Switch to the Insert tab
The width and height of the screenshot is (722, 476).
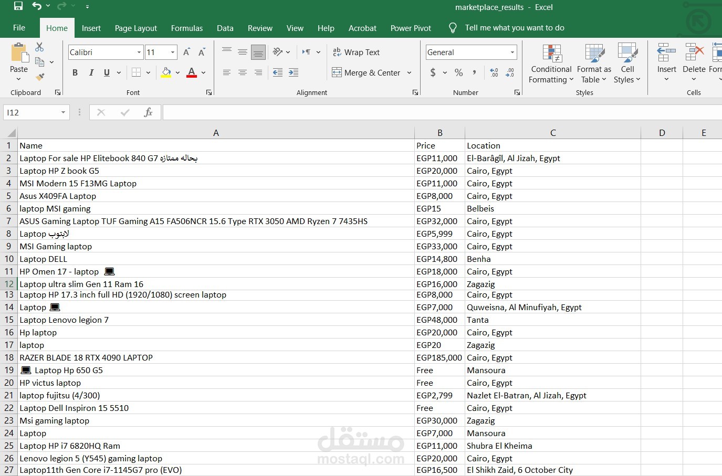[x=91, y=28]
